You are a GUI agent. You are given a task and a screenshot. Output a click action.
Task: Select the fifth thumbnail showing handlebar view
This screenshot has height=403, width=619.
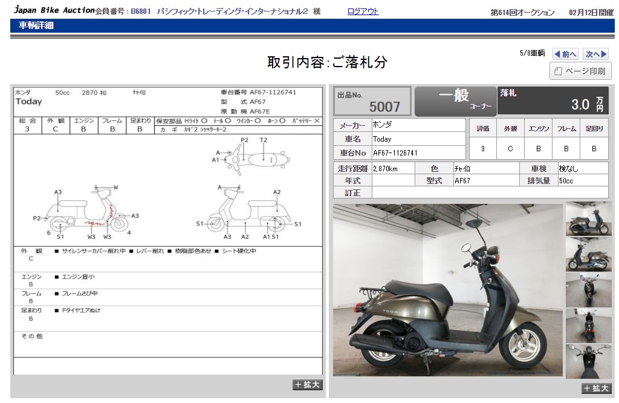pyautogui.click(x=589, y=361)
